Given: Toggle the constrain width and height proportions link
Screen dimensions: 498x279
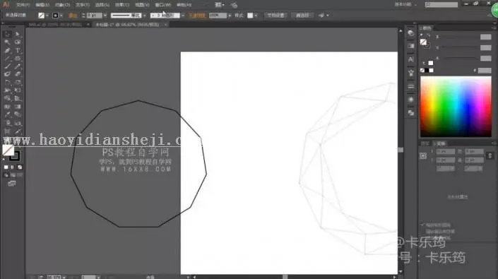Looking at the screenshot, I should [490, 155].
